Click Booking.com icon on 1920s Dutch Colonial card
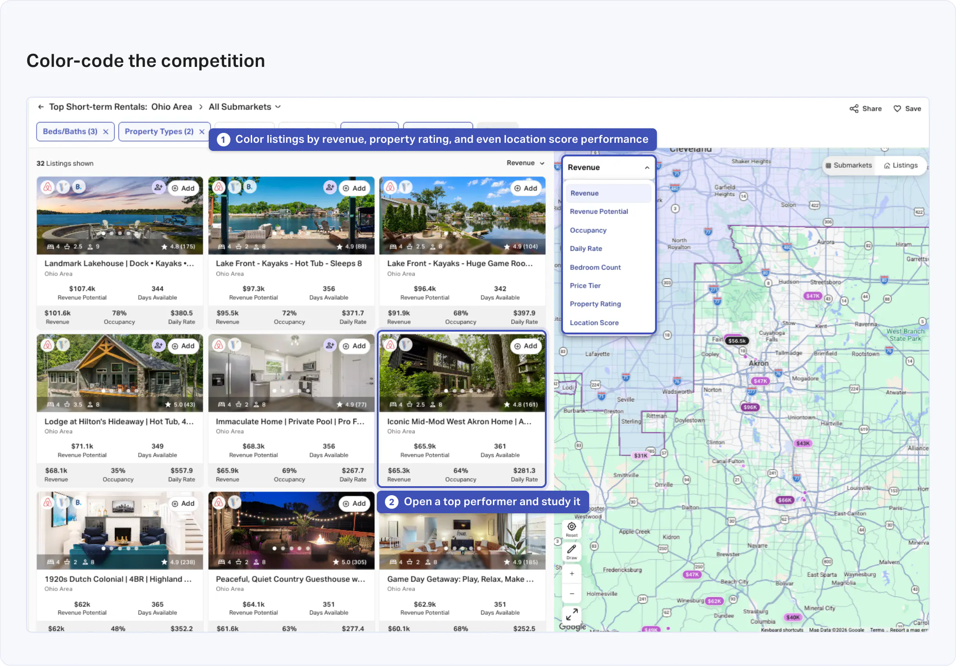 pos(78,502)
